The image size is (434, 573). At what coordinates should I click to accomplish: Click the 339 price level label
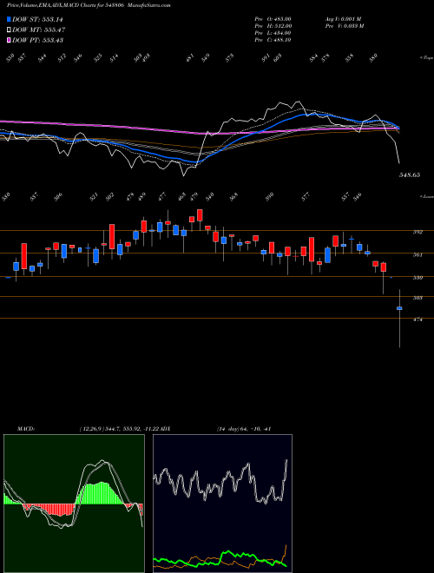(418, 278)
